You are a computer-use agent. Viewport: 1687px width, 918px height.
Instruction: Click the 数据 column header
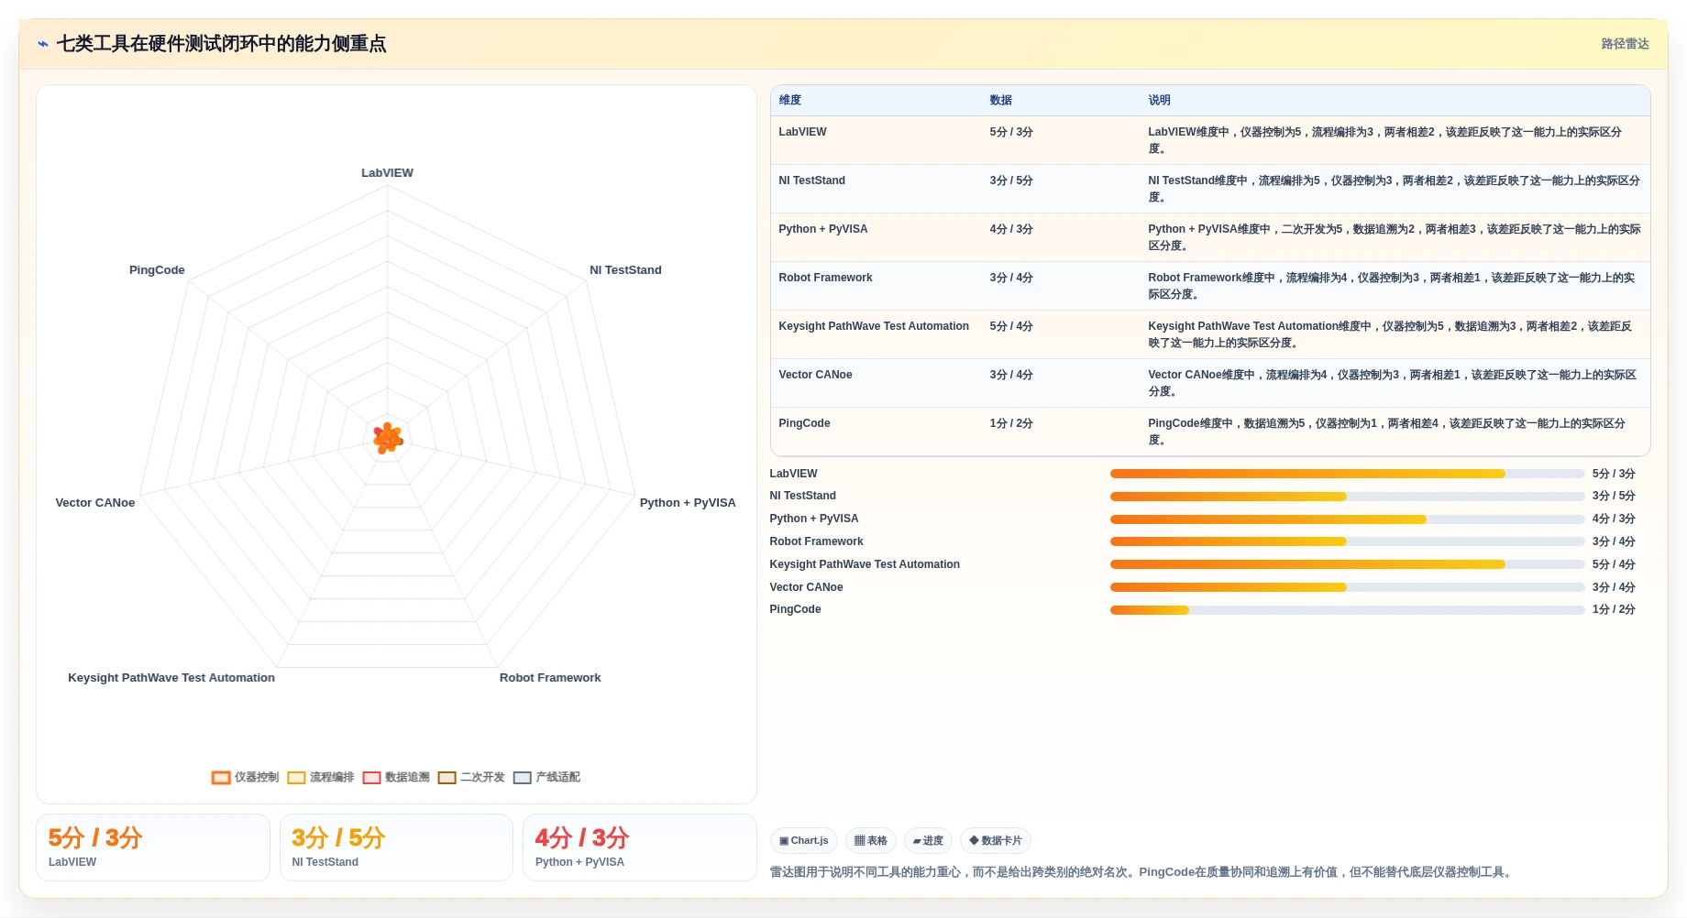pyautogui.click(x=1001, y=100)
